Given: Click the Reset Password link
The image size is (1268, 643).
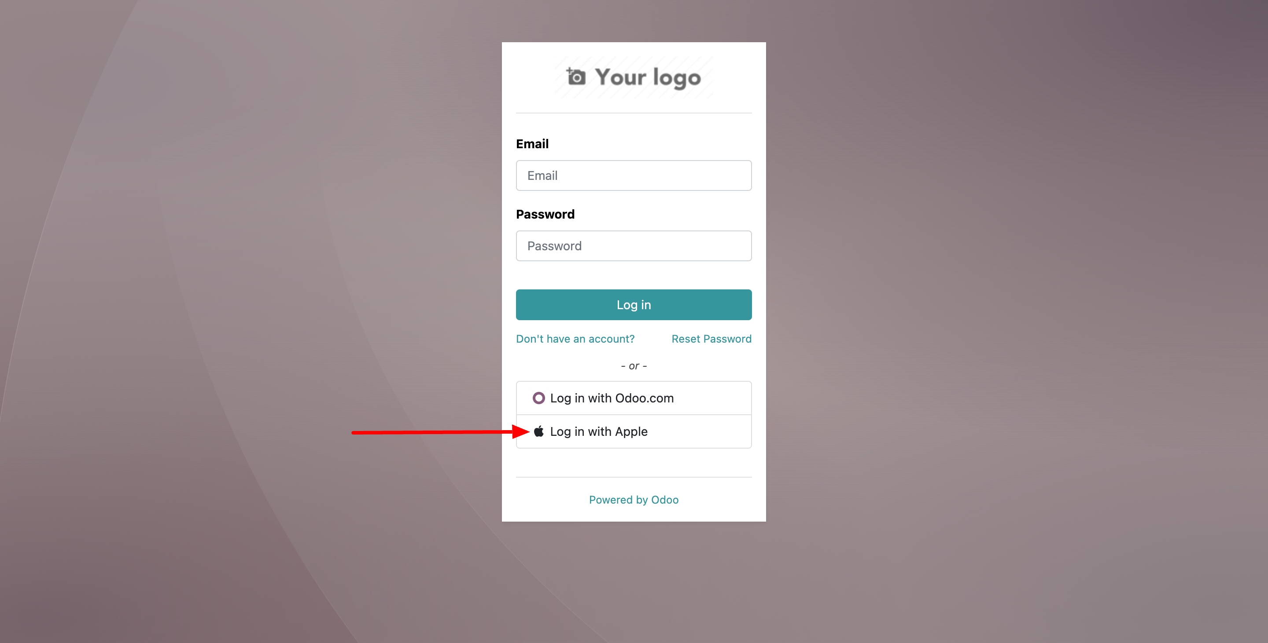Looking at the screenshot, I should (x=711, y=338).
